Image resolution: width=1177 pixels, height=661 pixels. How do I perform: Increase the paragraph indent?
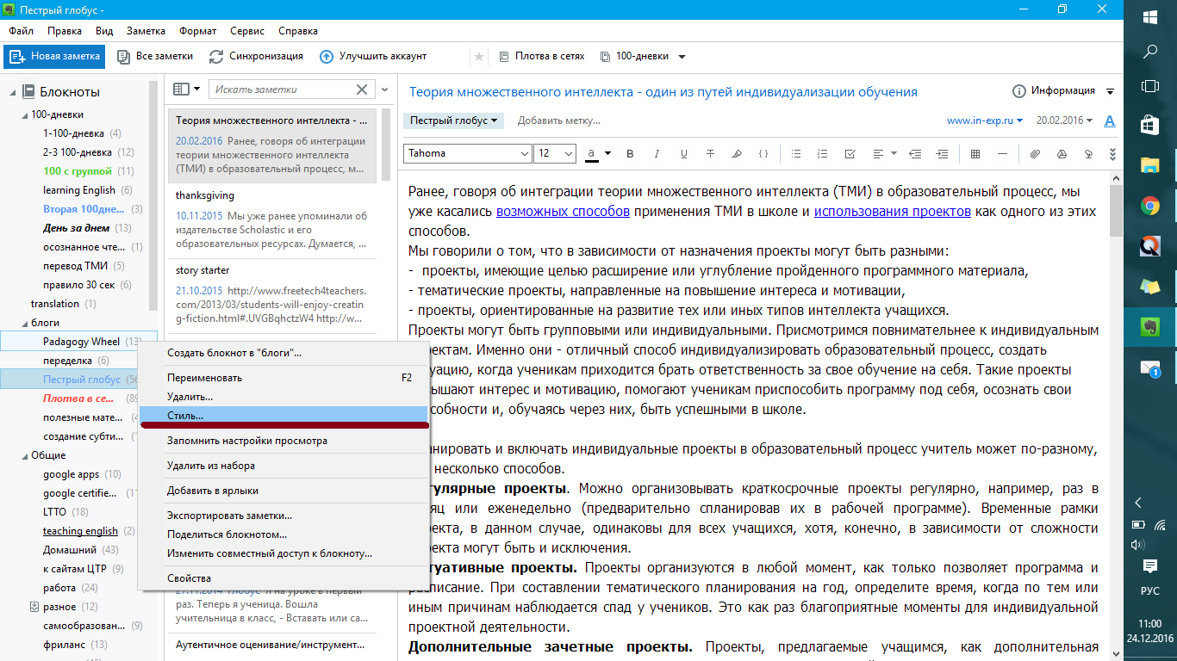click(x=943, y=154)
